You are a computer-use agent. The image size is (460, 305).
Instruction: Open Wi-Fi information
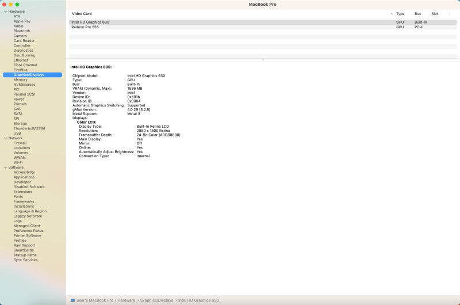pyautogui.click(x=18, y=163)
